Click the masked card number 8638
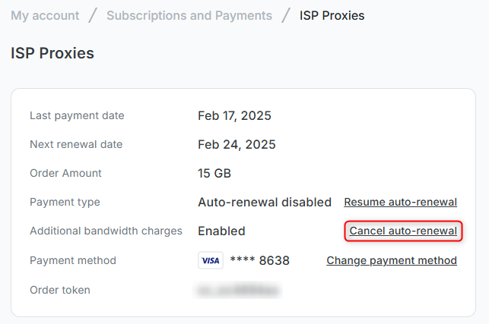 click(x=259, y=260)
